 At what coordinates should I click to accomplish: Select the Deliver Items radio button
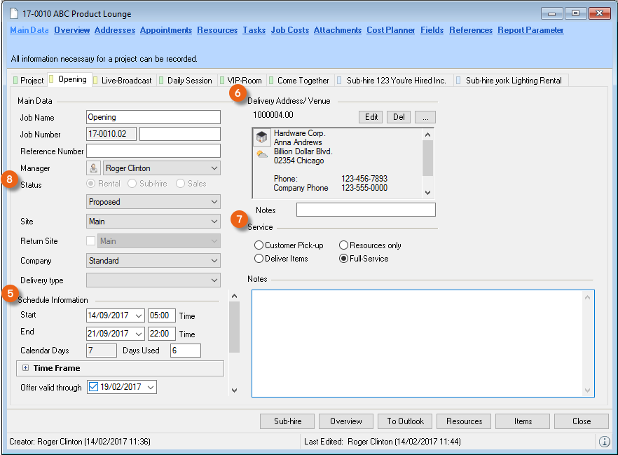tap(259, 259)
